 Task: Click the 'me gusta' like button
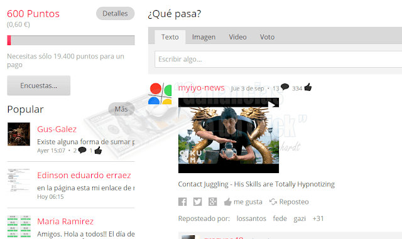point(243,202)
